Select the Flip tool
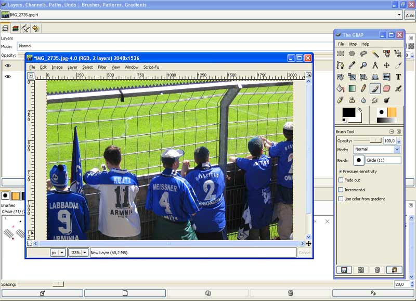This screenshot has width=416, height=301. pos(386,77)
